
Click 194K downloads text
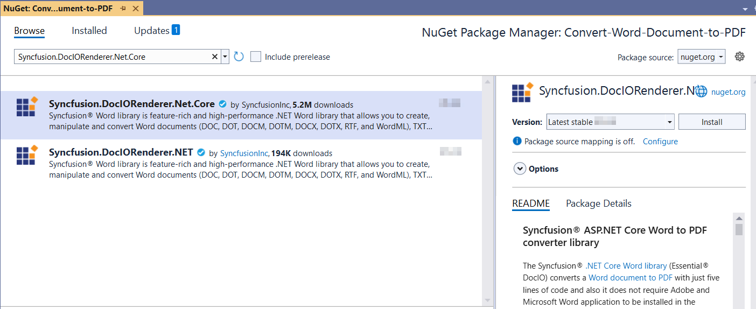[302, 153]
